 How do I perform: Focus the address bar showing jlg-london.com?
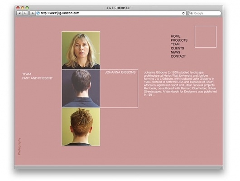point(111,13)
